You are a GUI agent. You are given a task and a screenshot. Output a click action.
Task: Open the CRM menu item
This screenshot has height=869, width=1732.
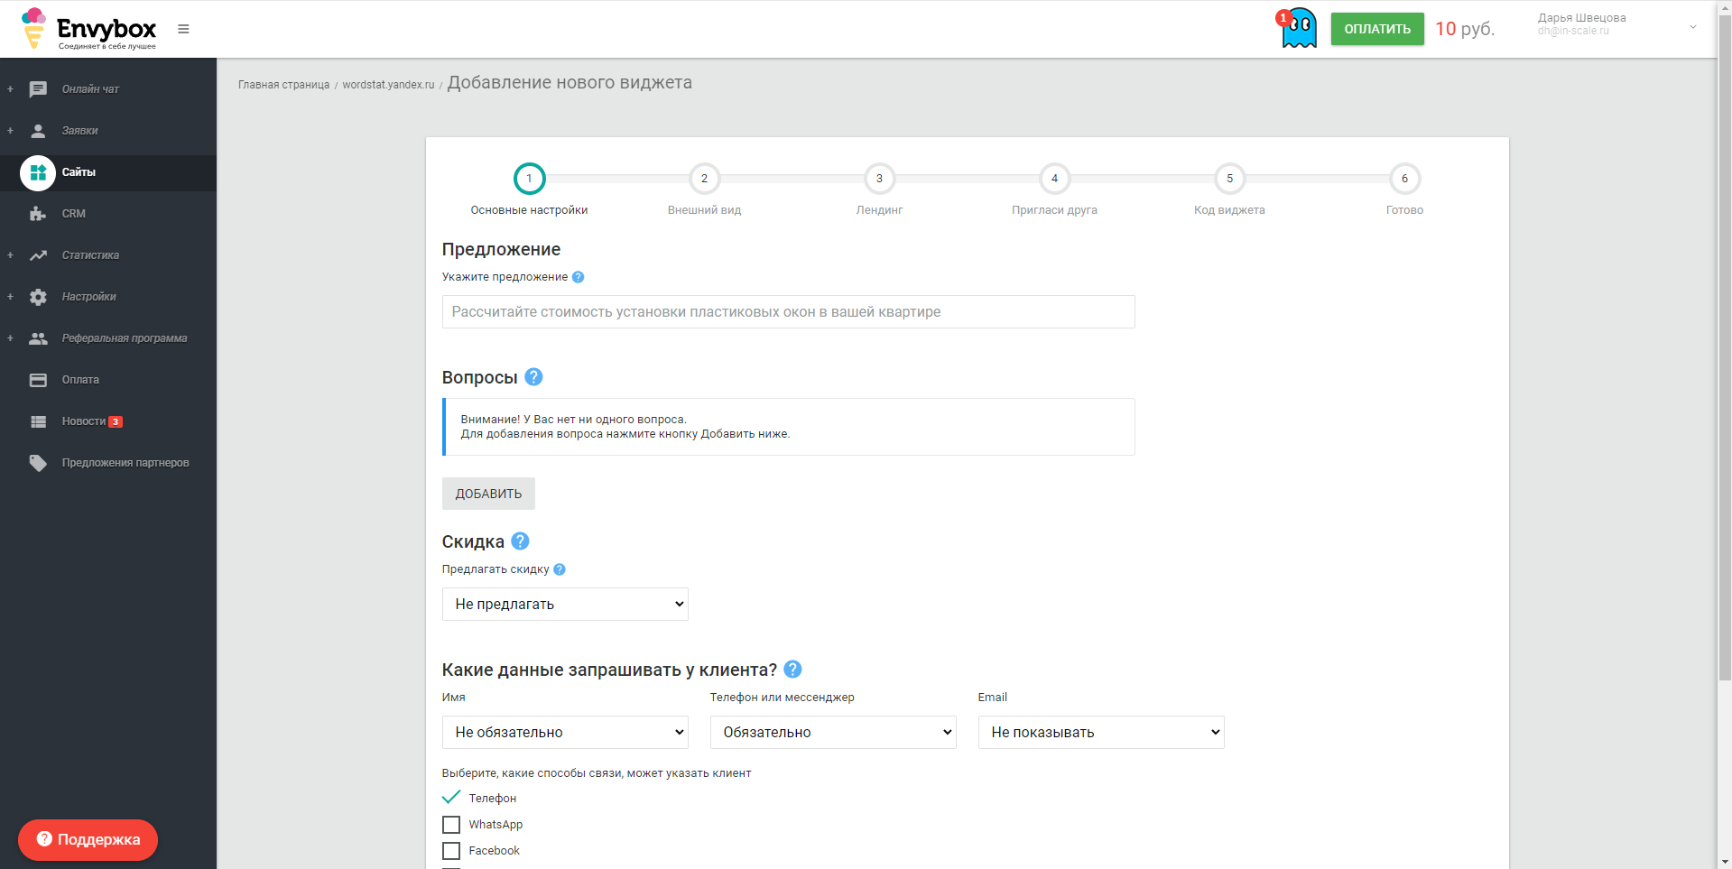(74, 214)
